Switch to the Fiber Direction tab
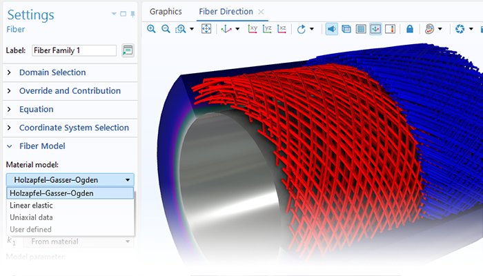Viewport: 483px width, 276px height. pos(226,12)
